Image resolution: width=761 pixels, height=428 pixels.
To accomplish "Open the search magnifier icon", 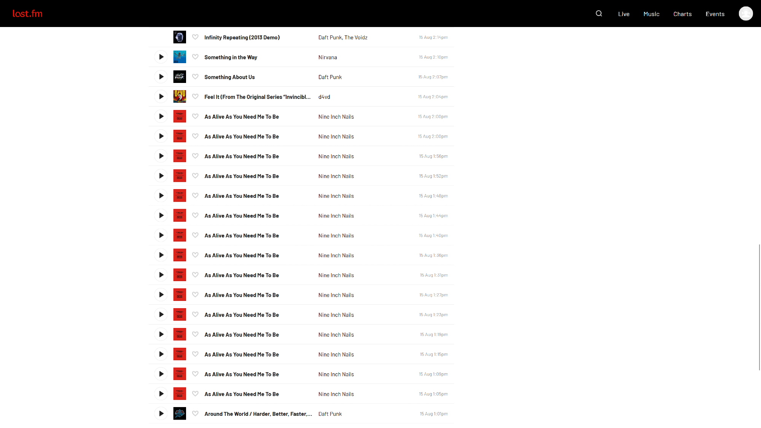I will (x=599, y=14).
